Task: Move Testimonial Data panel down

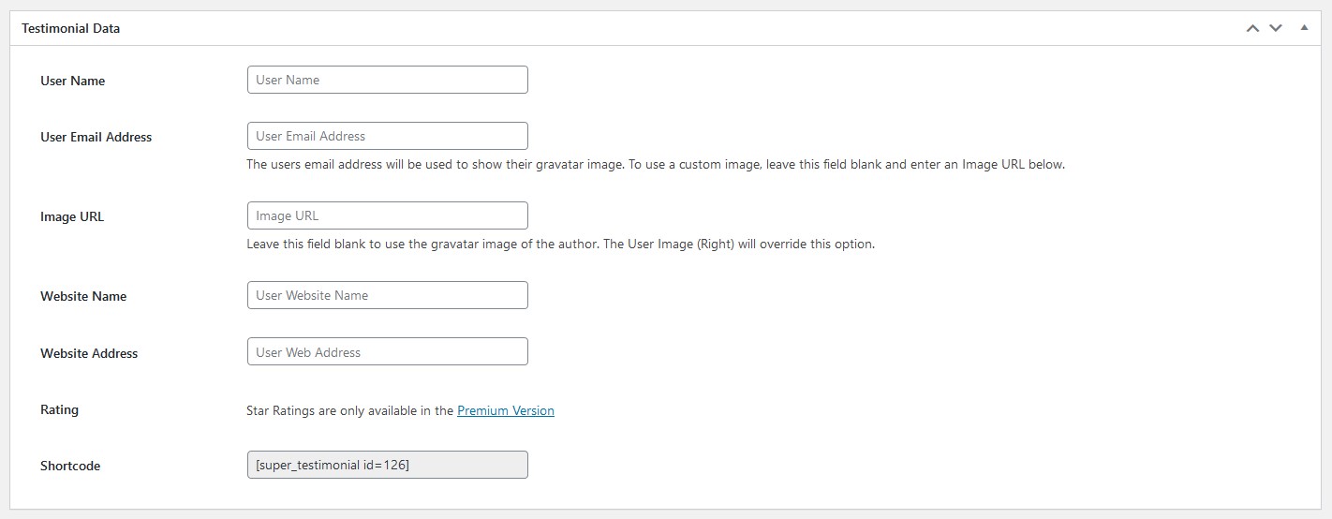Action: tap(1276, 28)
